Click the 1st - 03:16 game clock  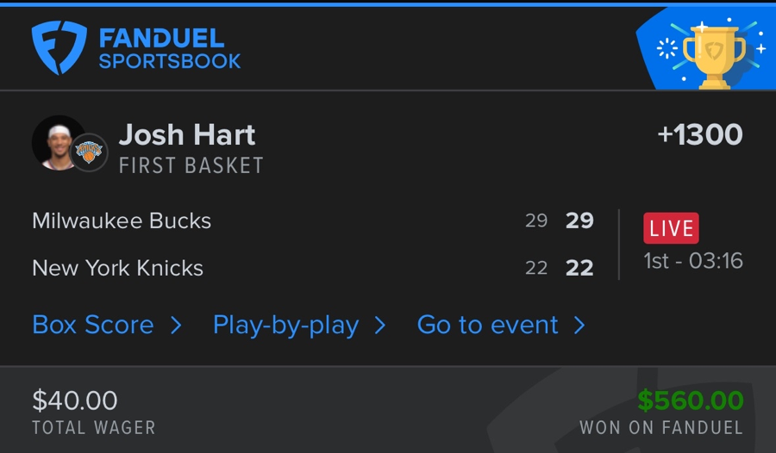coord(693,261)
